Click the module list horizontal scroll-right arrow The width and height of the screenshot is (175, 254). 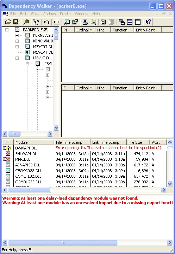pos(164,190)
